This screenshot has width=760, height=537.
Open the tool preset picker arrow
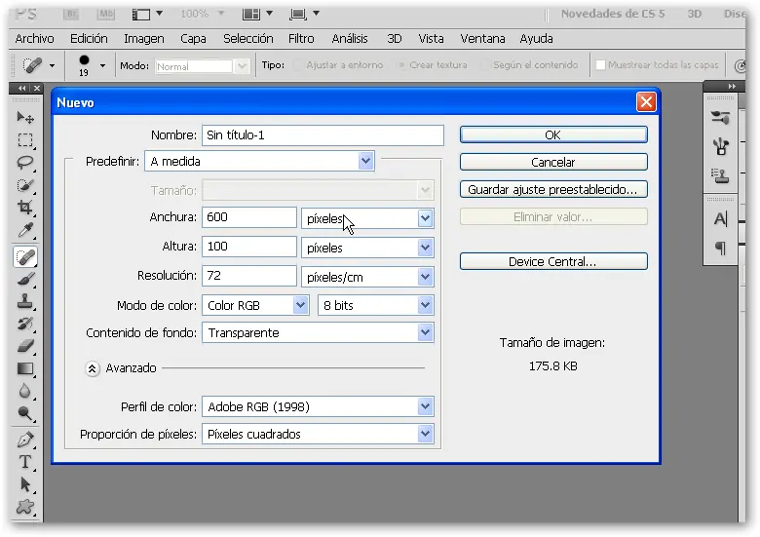coord(52,65)
